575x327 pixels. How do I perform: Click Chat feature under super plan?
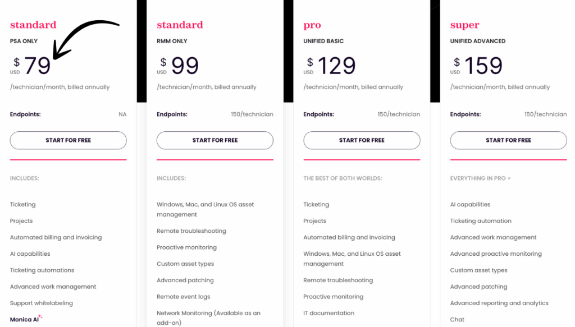click(457, 319)
